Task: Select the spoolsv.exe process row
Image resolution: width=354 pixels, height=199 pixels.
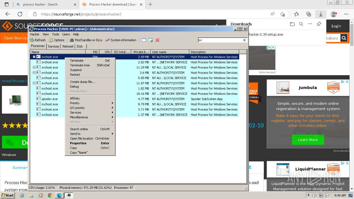Action: pyautogui.click(x=134, y=99)
